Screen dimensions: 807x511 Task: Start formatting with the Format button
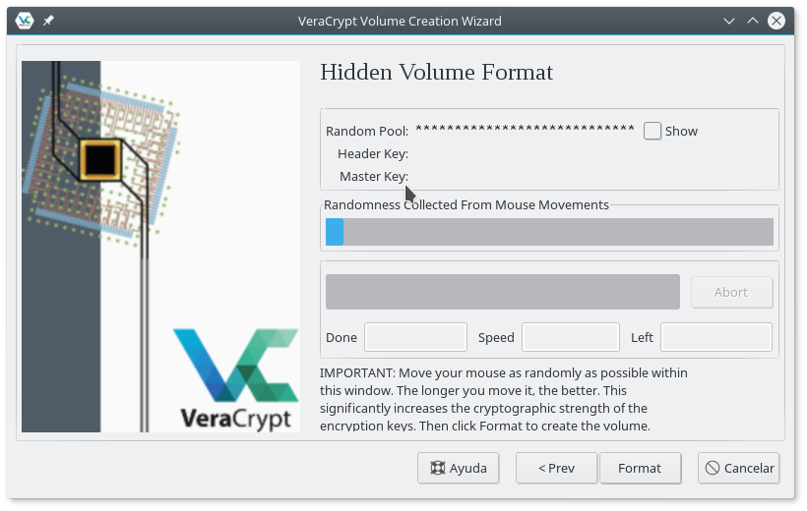[x=640, y=468]
